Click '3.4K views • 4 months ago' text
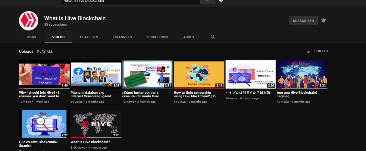The image size is (366, 151). click(x=89, y=148)
